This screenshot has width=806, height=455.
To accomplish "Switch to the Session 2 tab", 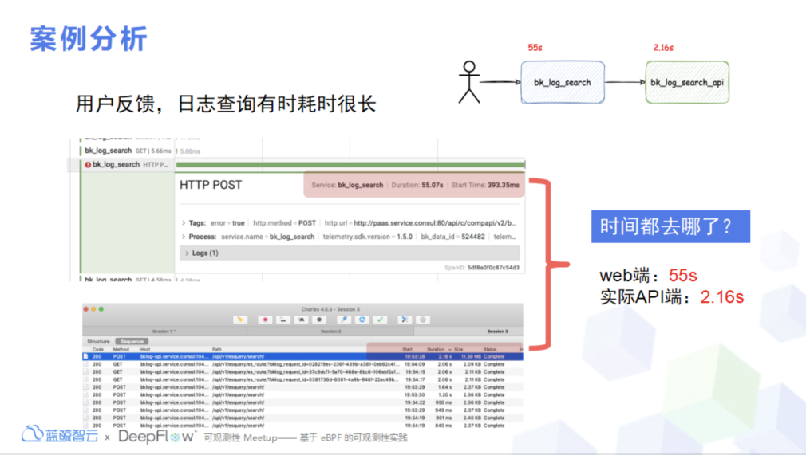I will point(330,331).
